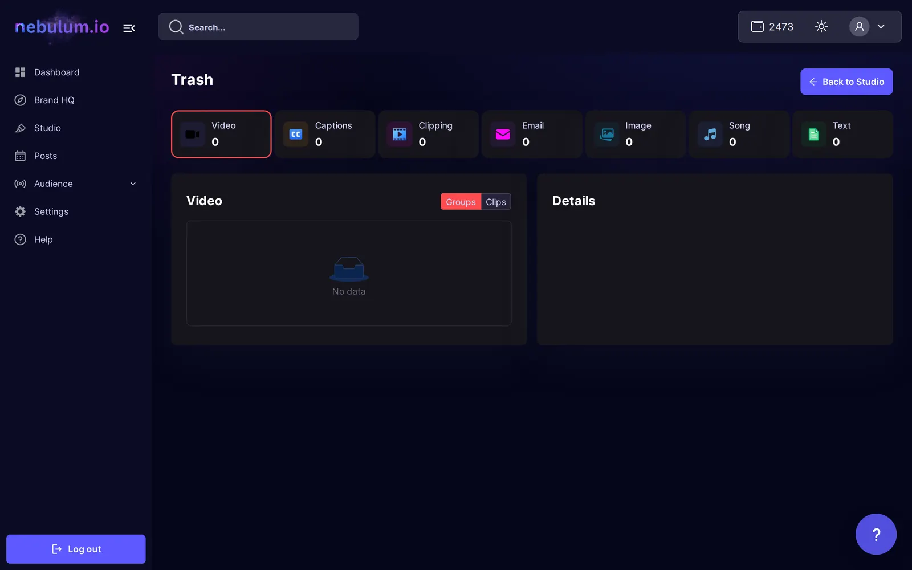Viewport: 912px width, 570px height.
Task: Switch to Clips view toggle
Action: point(496,202)
